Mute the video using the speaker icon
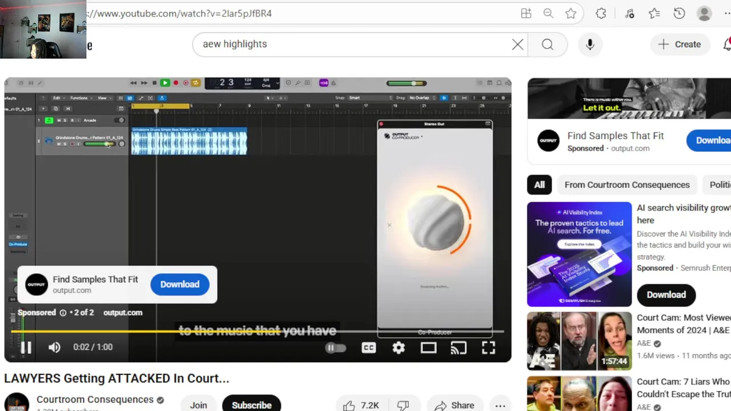The width and height of the screenshot is (731, 411). tap(54, 347)
